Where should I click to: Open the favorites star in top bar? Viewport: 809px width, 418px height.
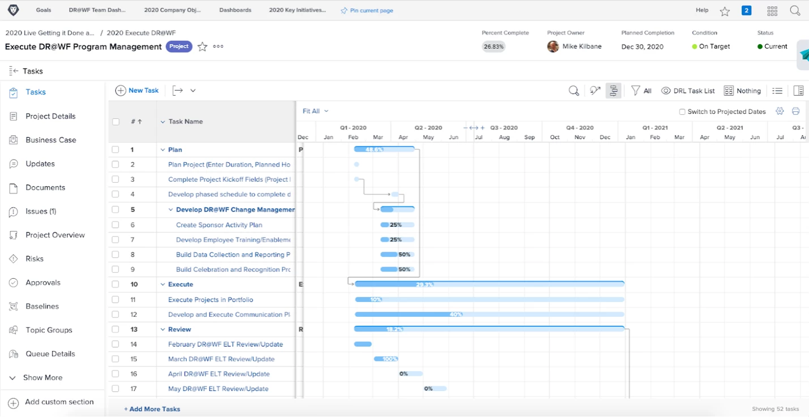pos(725,11)
